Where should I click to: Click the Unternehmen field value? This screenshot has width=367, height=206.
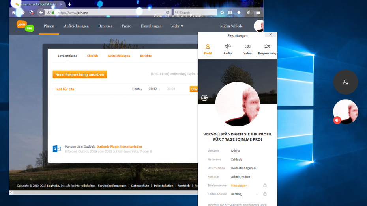(x=245, y=168)
